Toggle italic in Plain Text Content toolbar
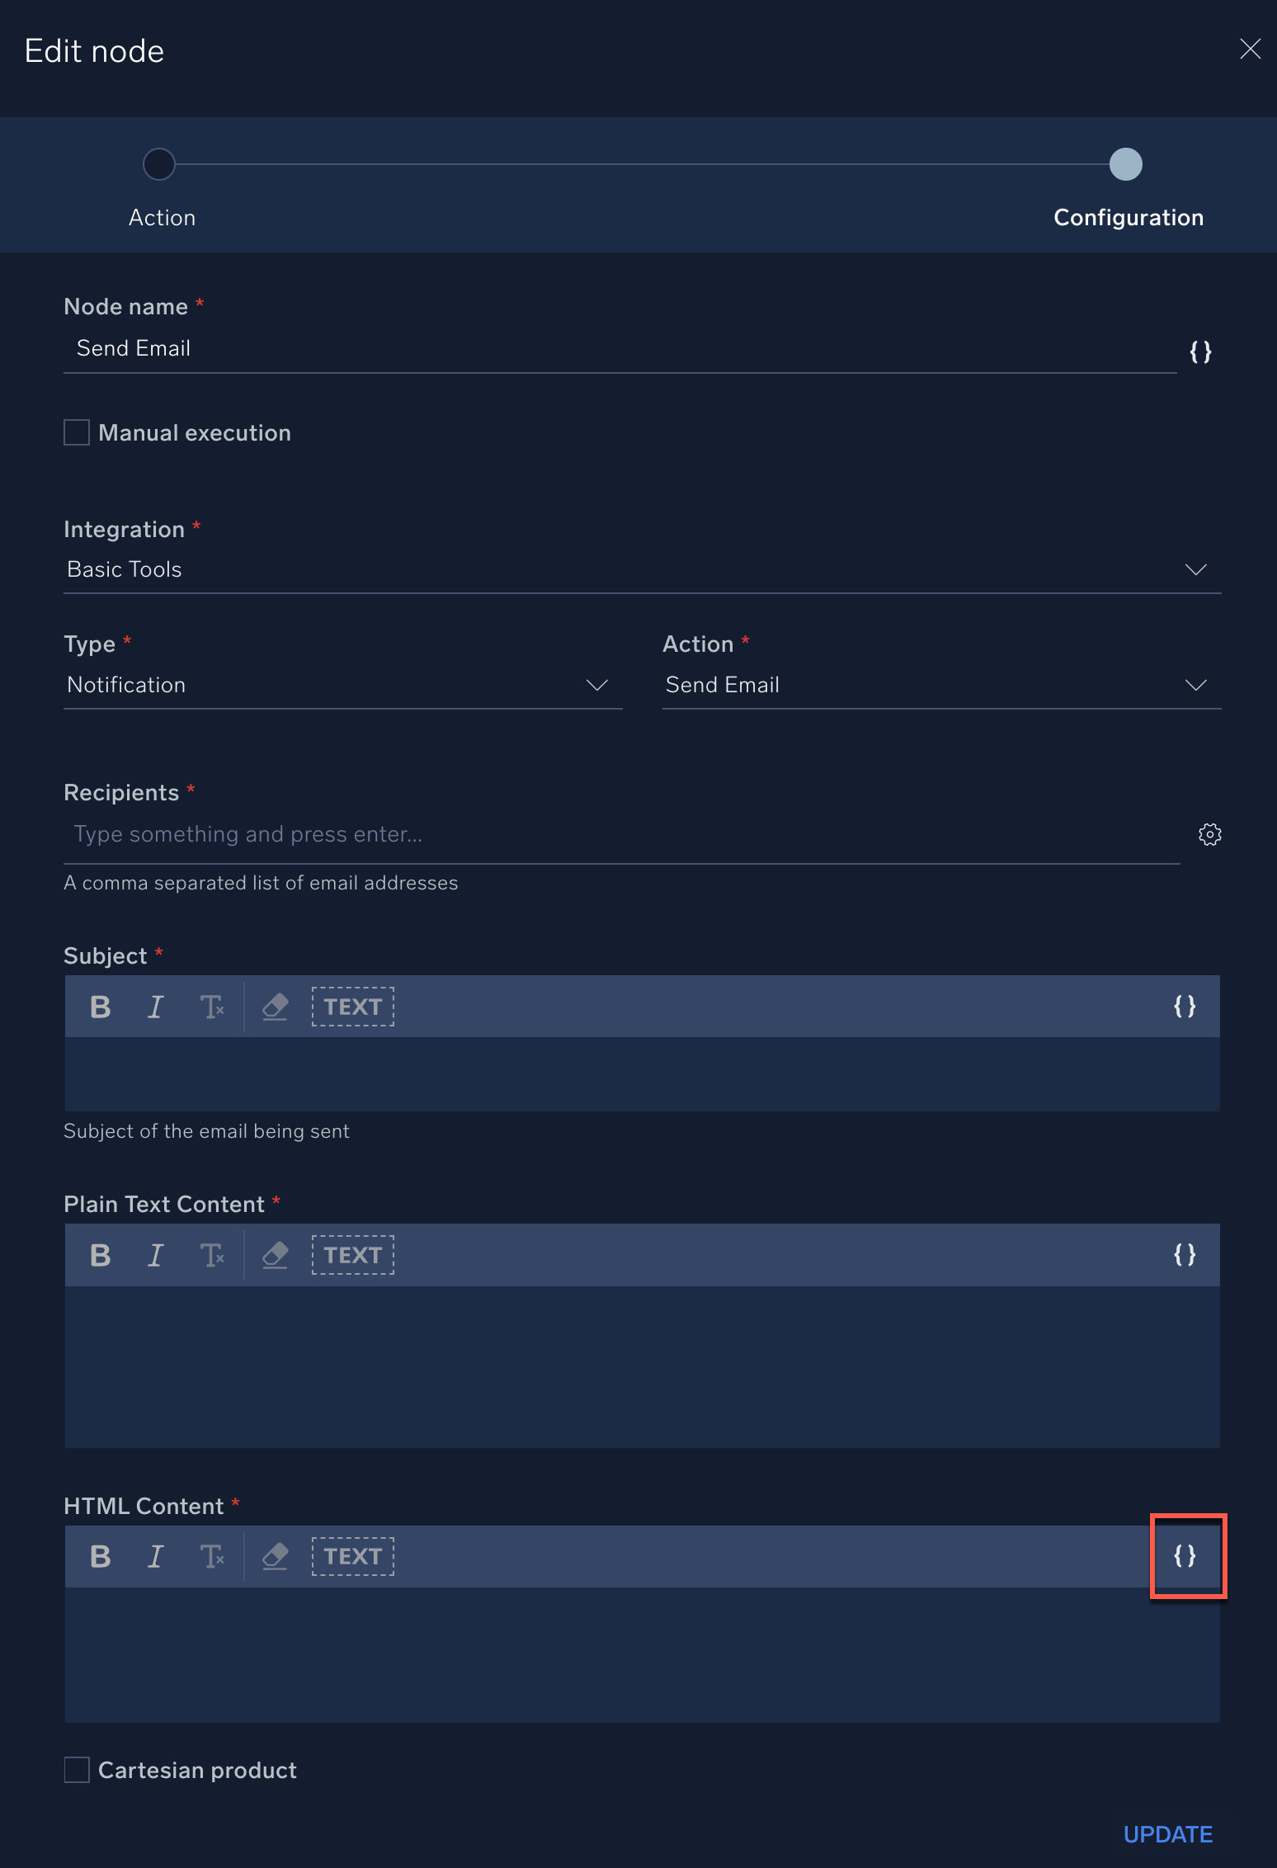The image size is (1277, 1868). click(x=155, y=1255)
